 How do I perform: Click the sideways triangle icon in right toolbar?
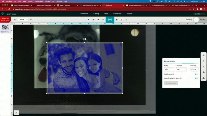203,61
